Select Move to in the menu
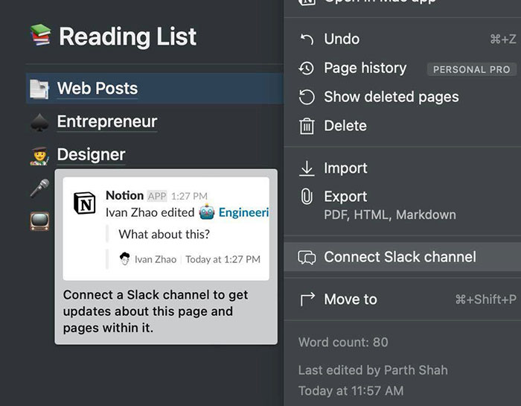This screenshot has height=406, width=521. click(351, 299)
